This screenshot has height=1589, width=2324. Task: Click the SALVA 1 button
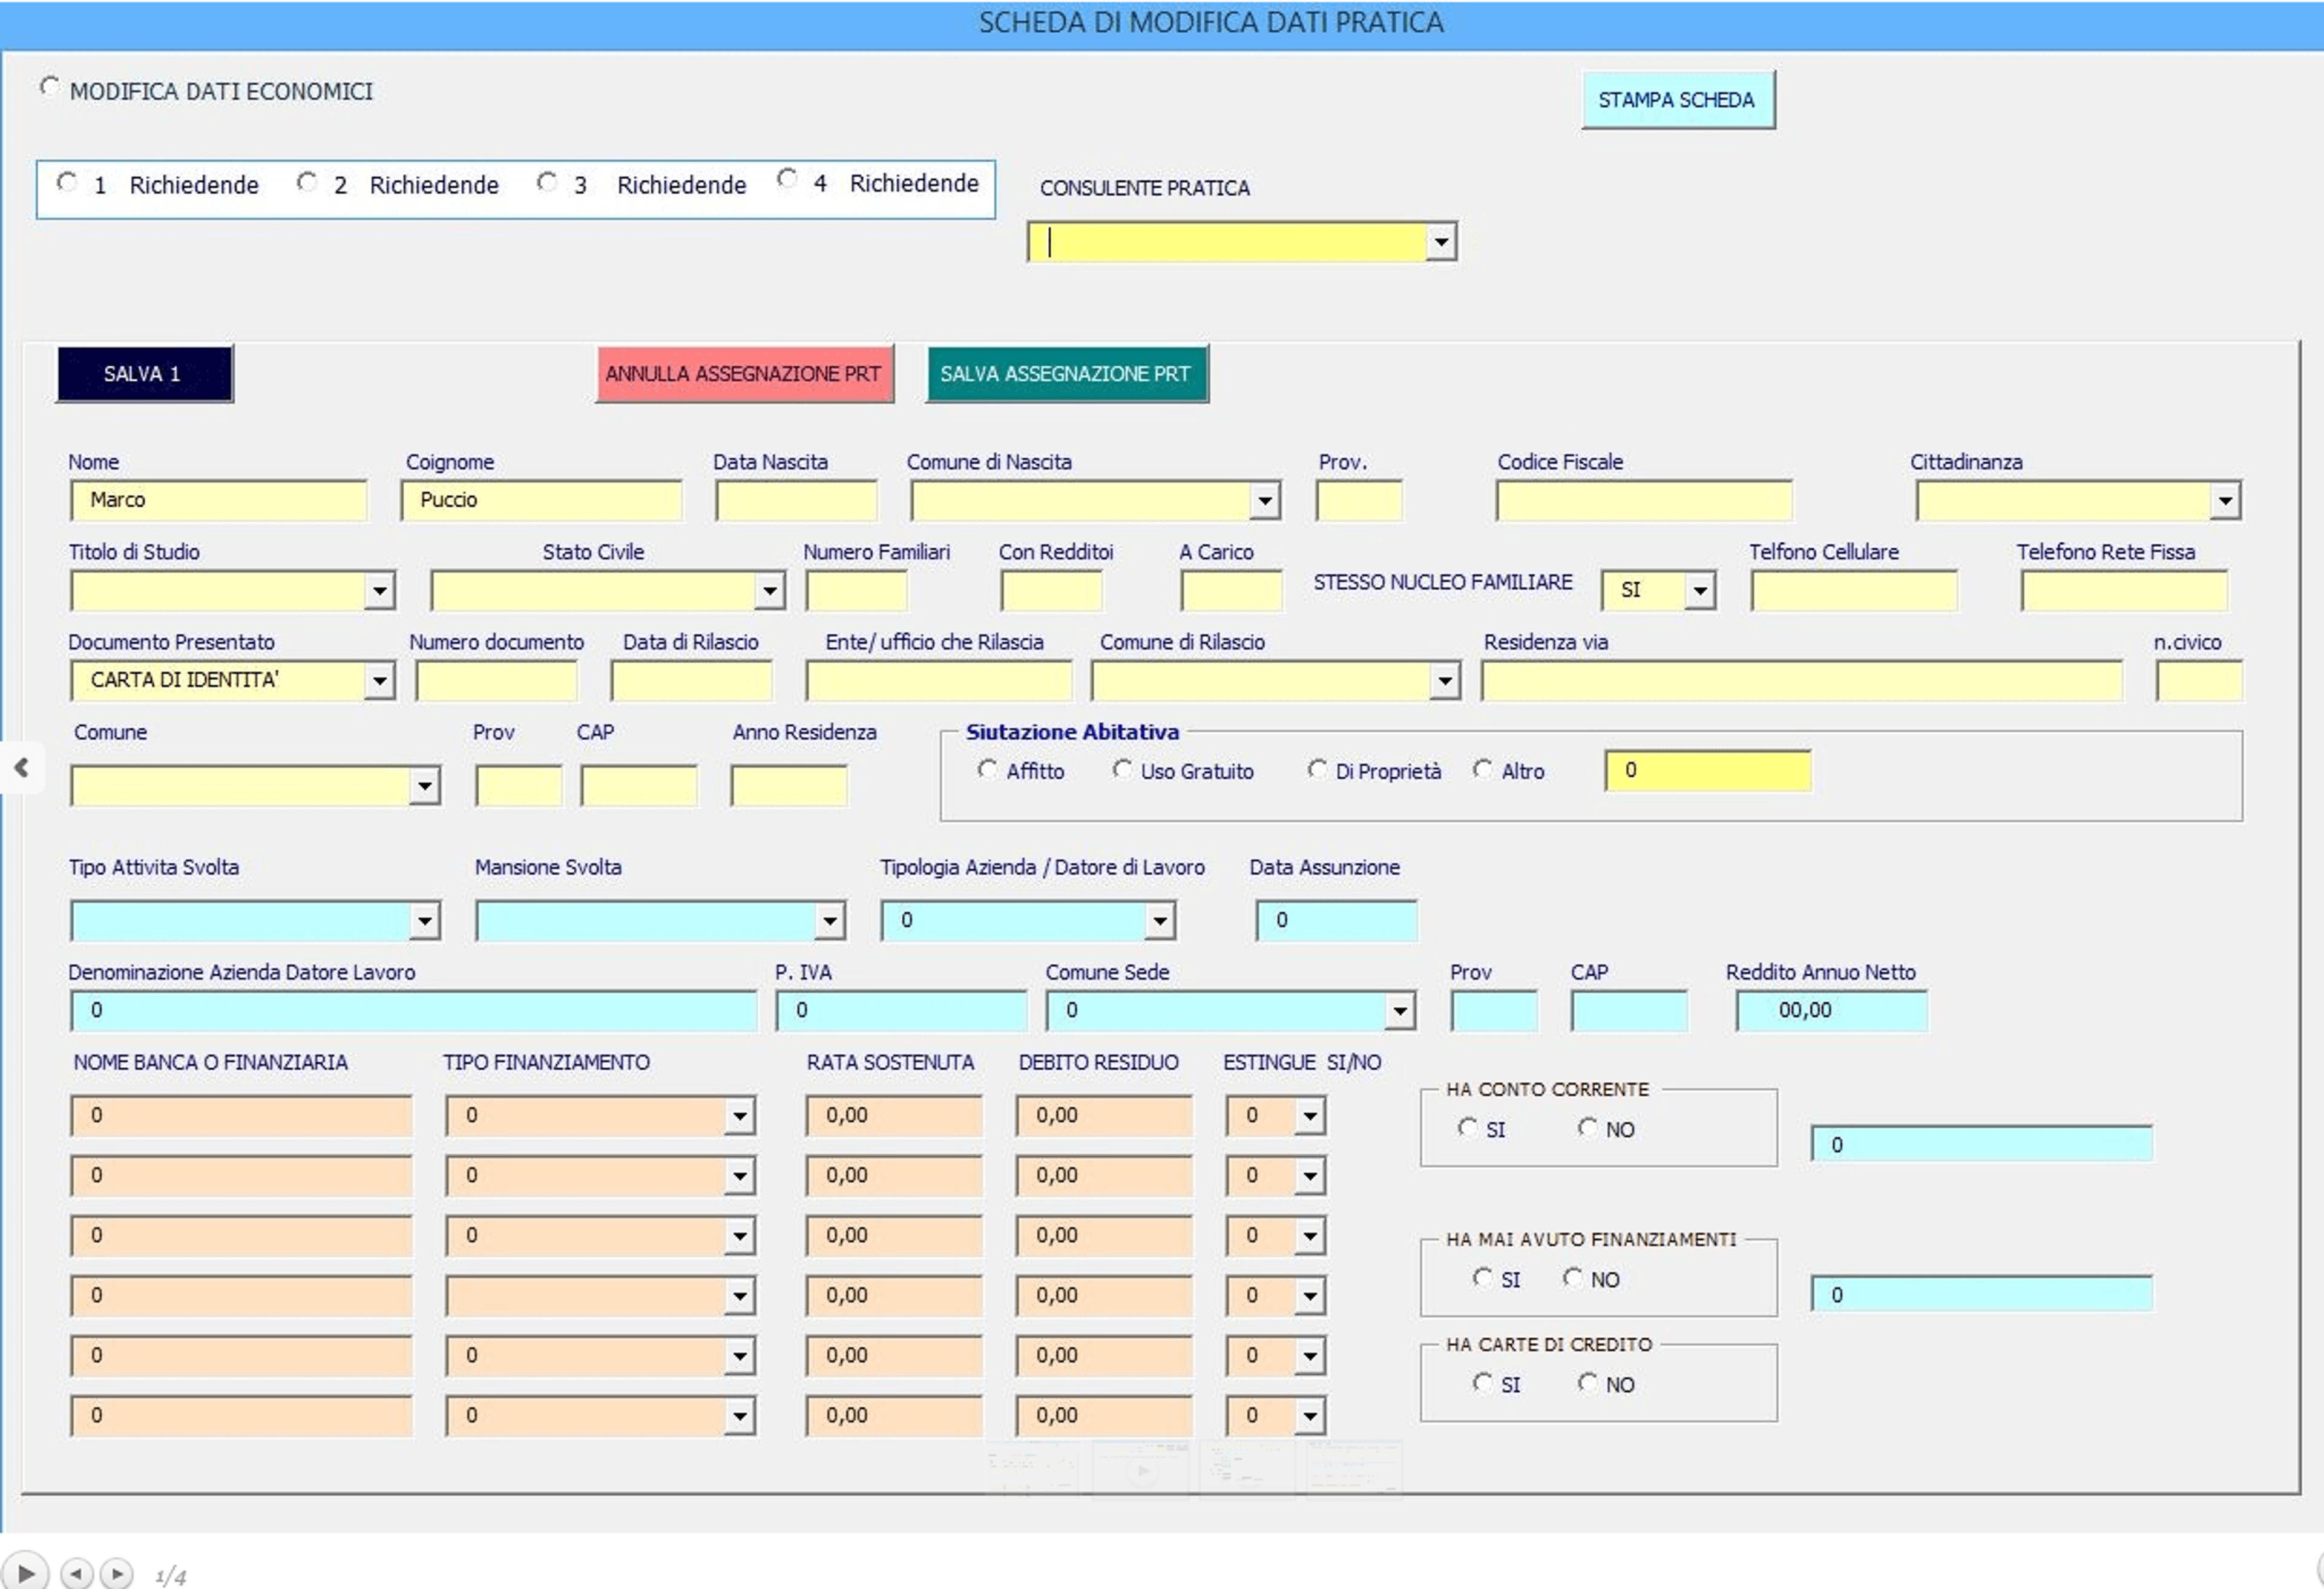click(x=144, y=374)
